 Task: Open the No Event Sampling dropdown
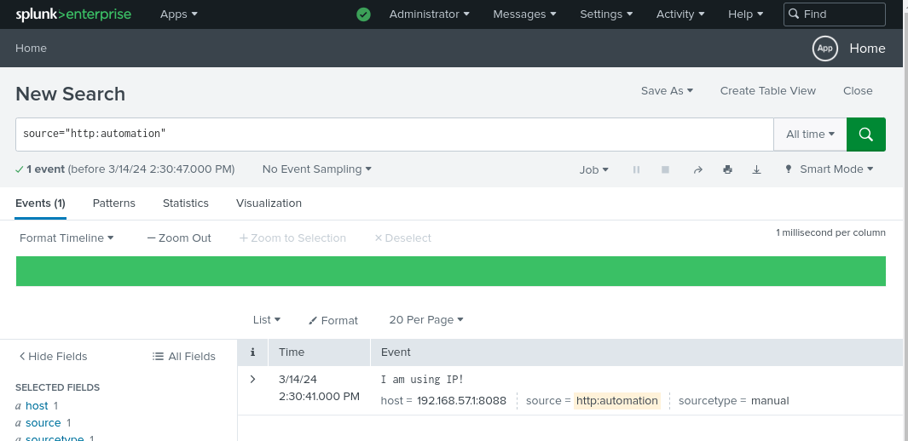click(316, 169)
